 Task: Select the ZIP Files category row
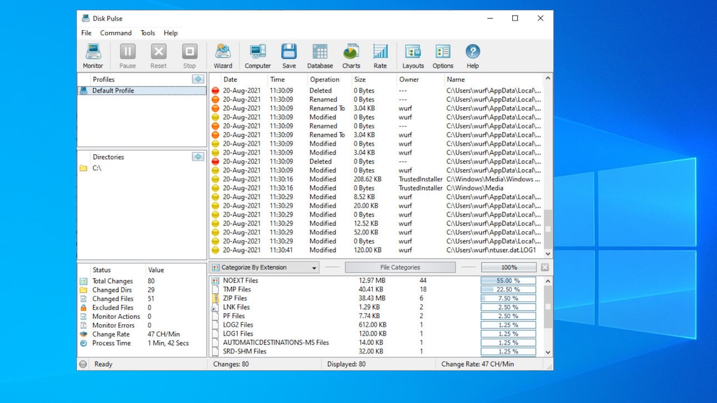(236, 298)
